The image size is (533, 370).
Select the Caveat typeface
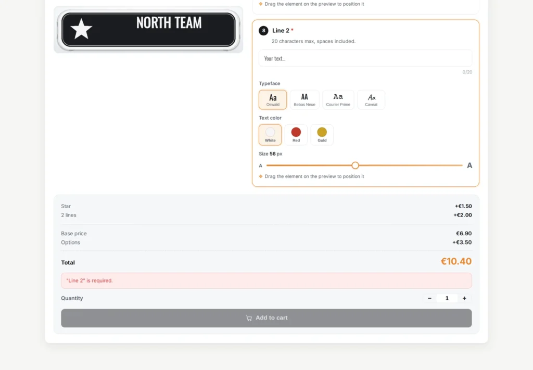click(371, 99)
